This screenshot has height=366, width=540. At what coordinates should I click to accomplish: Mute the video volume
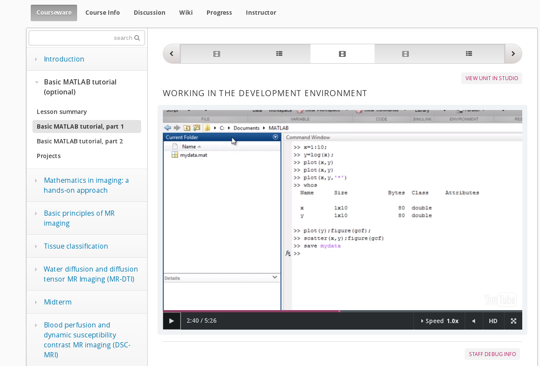tap(474, 321)
